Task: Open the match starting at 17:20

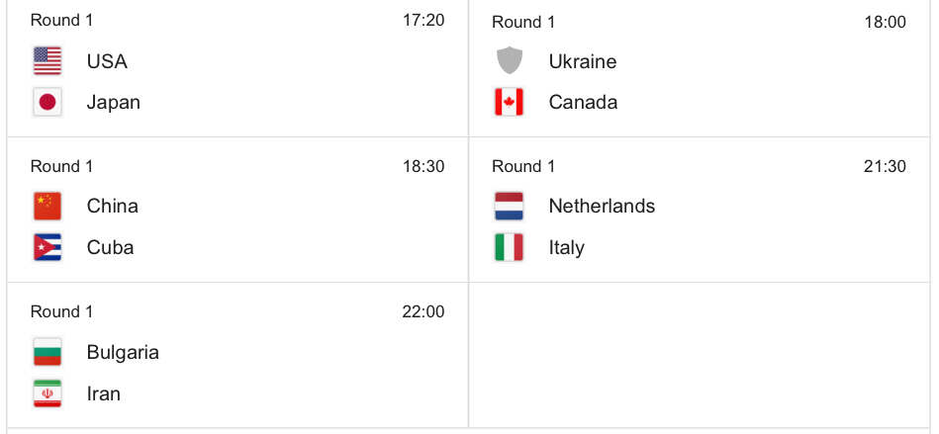Action: (x=237, y=68)
